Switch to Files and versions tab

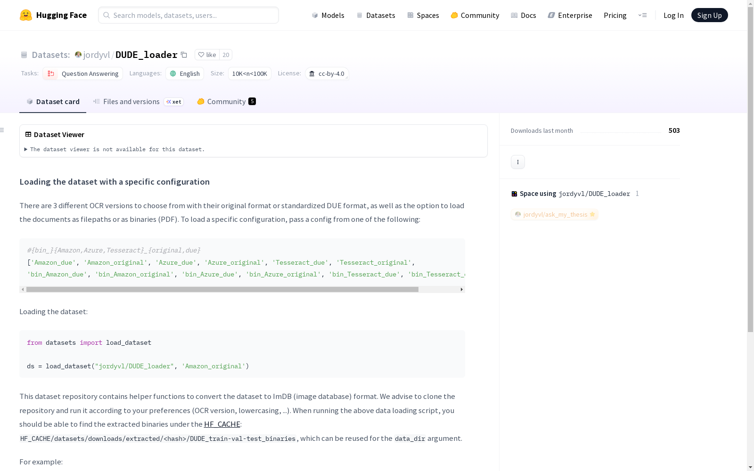click(x=138, y=101)
